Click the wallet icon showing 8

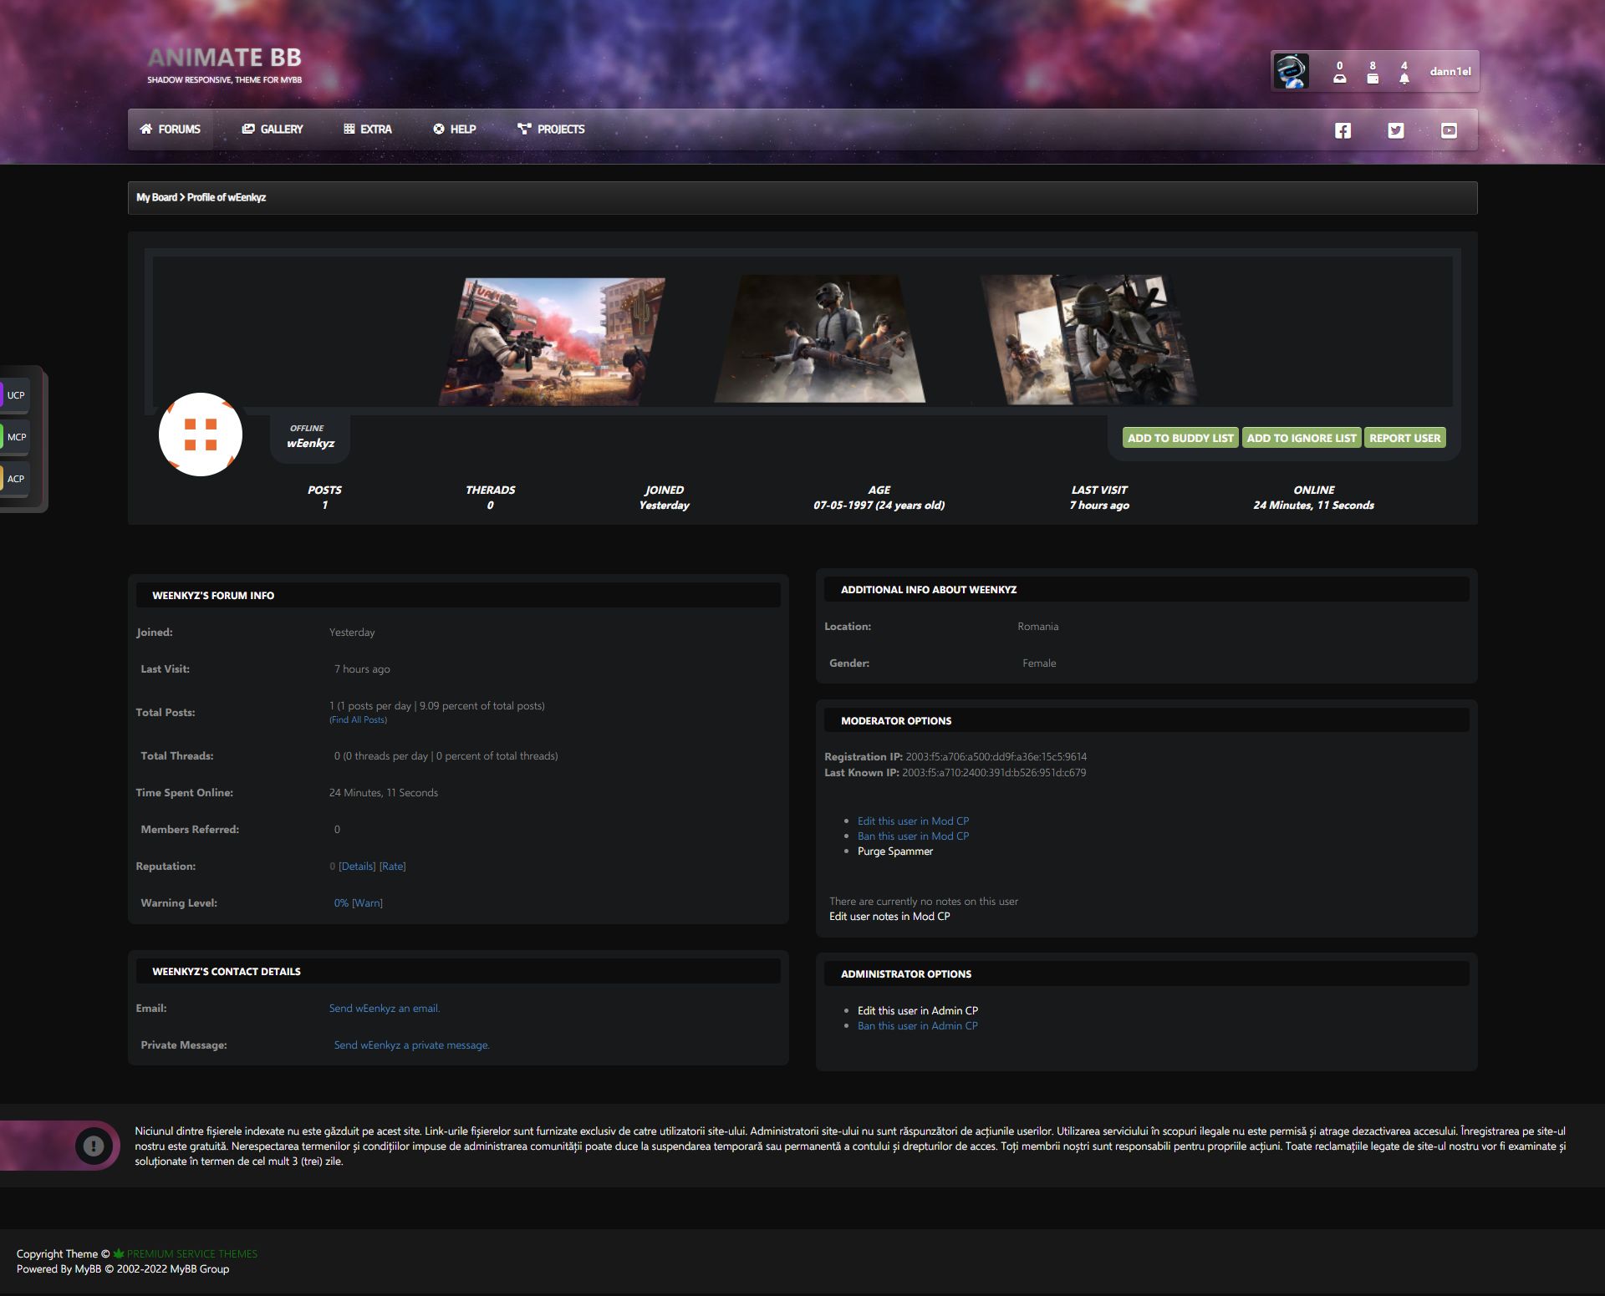tap(1373, 79)
